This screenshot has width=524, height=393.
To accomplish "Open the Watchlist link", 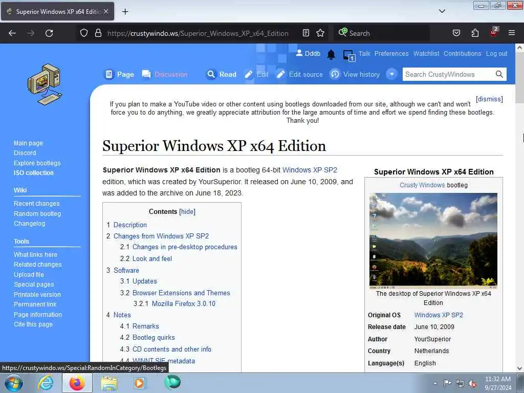I will point(426,53).
